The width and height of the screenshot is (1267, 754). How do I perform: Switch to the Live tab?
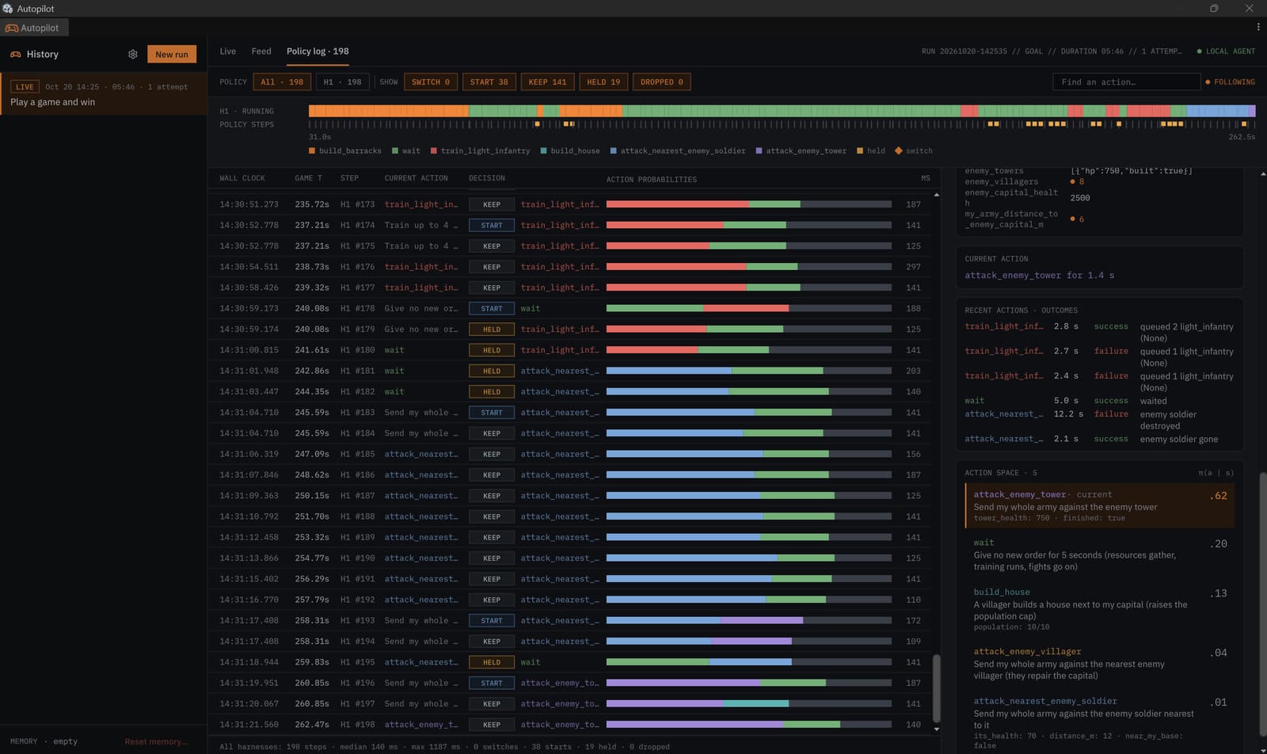(228, 51)
